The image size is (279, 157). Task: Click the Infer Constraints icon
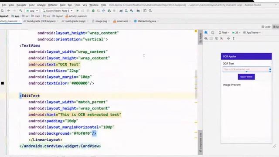(222, 38)
